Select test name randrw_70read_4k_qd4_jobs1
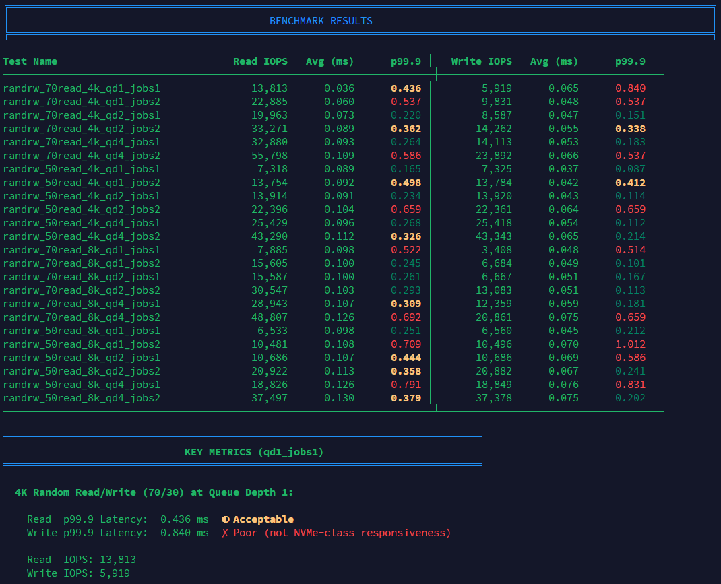 [x=82, y=142]
